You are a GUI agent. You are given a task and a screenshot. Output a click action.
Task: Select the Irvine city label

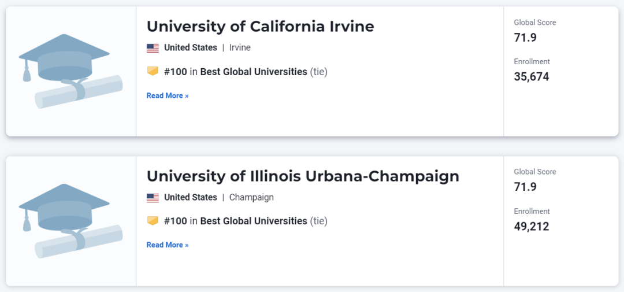click(240, 48)
